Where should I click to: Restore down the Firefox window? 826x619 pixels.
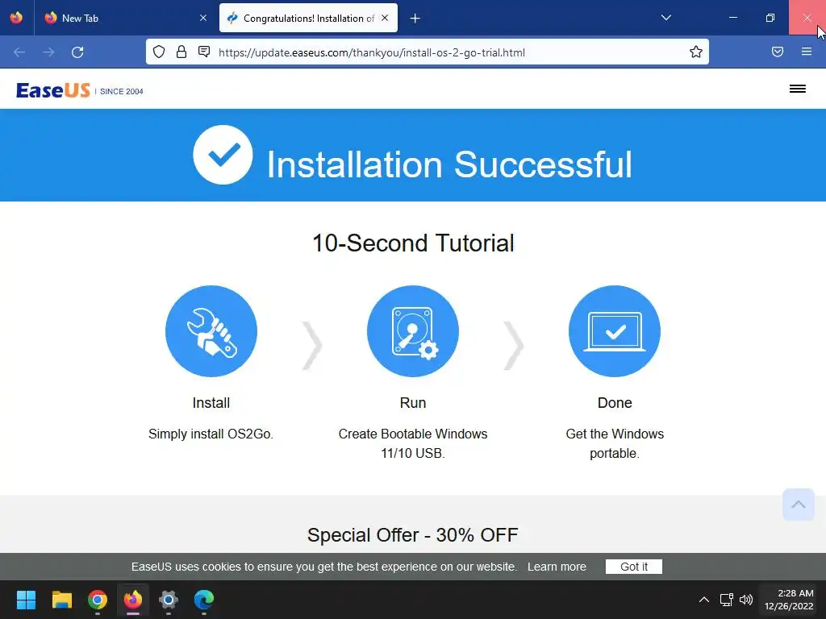click(x=770, y=18)
